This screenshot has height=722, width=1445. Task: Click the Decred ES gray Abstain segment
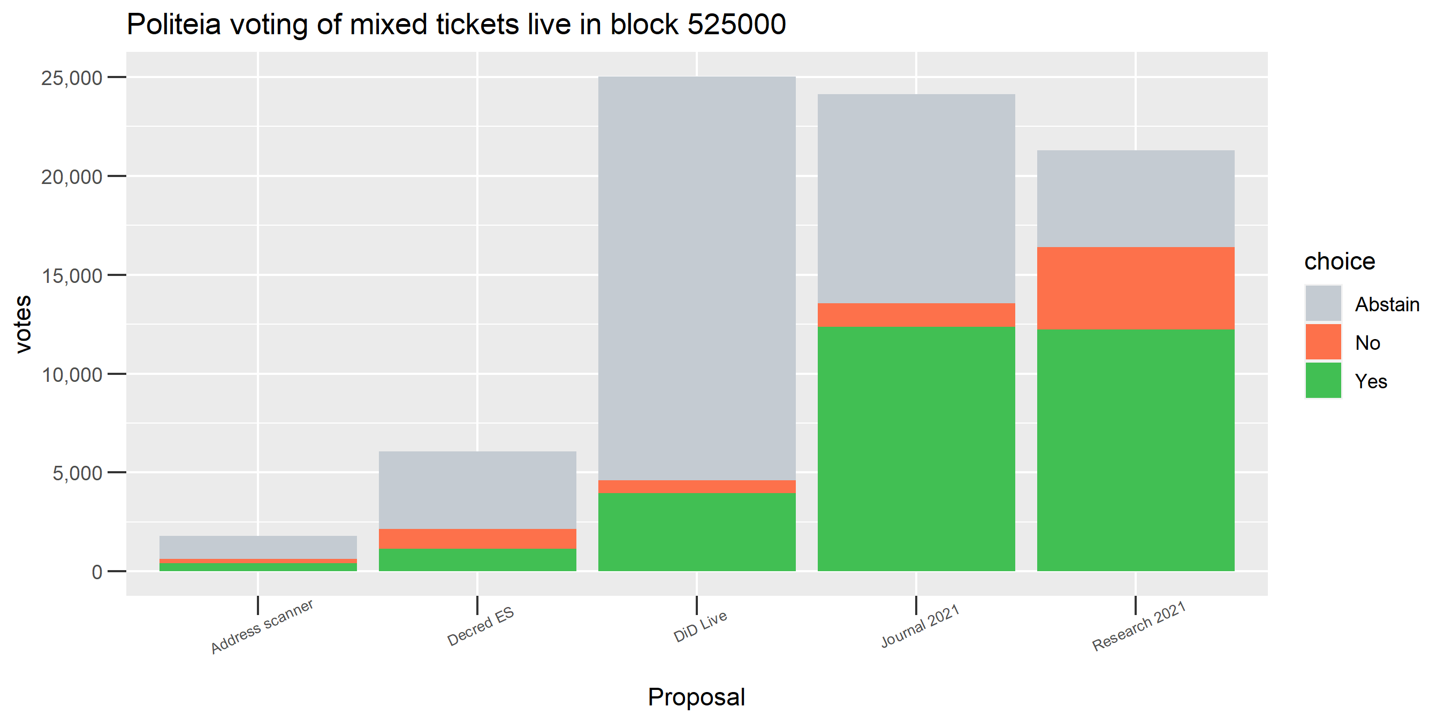477,490
